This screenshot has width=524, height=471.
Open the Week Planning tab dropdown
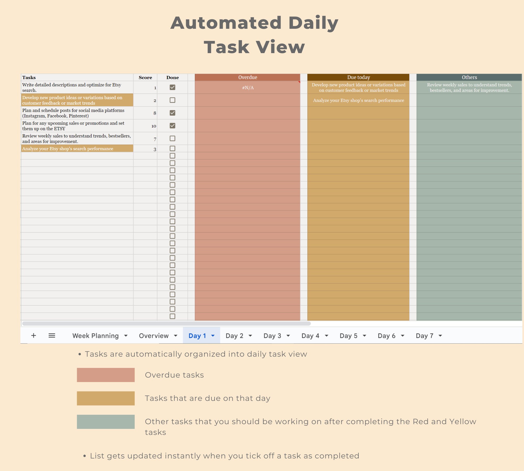126,335
